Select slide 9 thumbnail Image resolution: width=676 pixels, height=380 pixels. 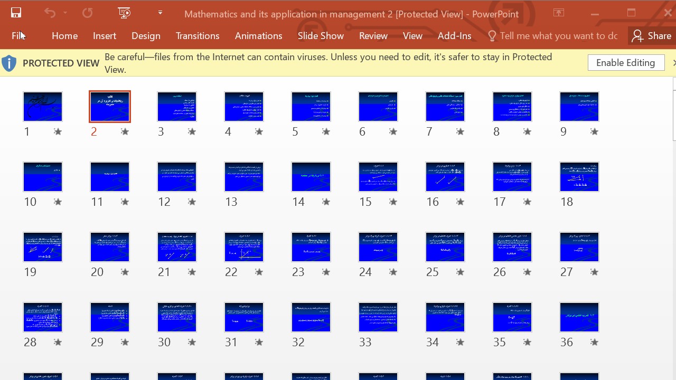(579, 107)
